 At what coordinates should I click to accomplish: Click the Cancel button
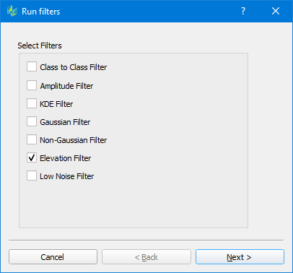53,257
